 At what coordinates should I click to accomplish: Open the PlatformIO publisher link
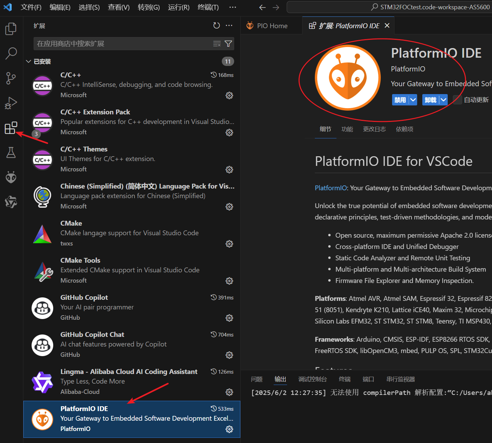tap(408, 69)
